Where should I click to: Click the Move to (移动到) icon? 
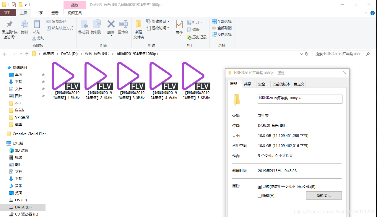(x=84, y=24)
